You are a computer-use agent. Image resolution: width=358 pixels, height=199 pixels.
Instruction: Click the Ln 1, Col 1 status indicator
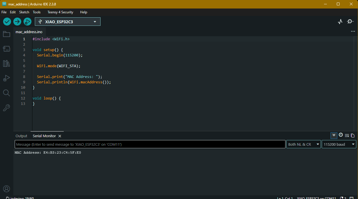click(x=285, y=198)
